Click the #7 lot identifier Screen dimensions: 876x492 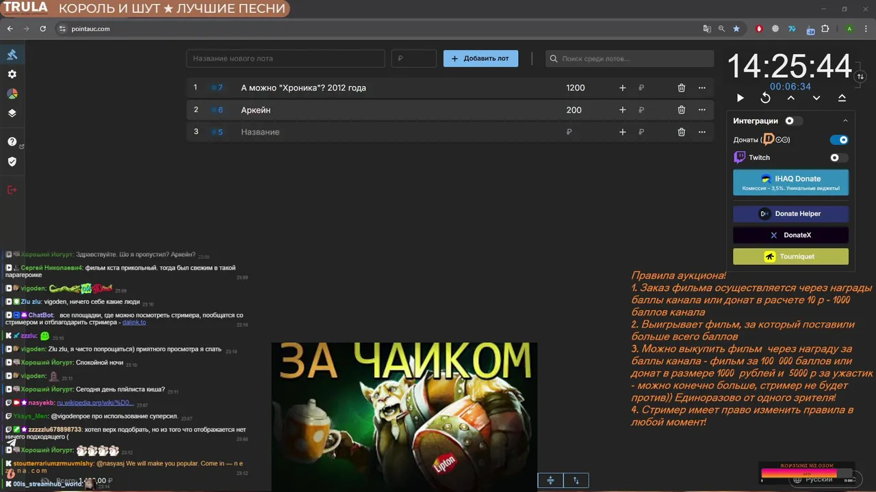217,87
